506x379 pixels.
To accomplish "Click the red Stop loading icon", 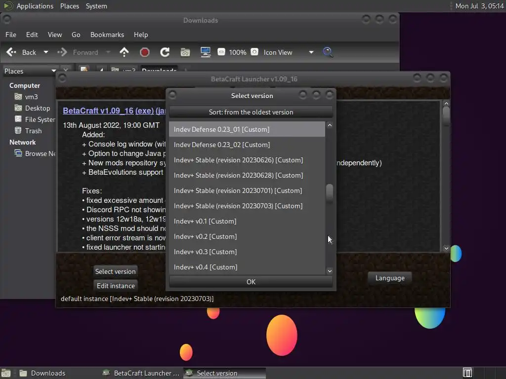I will pos(145,52).
